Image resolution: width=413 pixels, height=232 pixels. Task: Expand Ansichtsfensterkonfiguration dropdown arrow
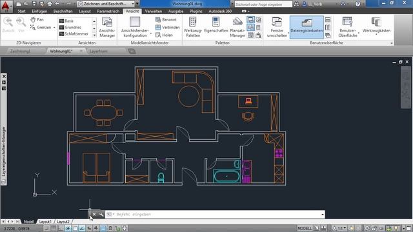coord(150,34)
